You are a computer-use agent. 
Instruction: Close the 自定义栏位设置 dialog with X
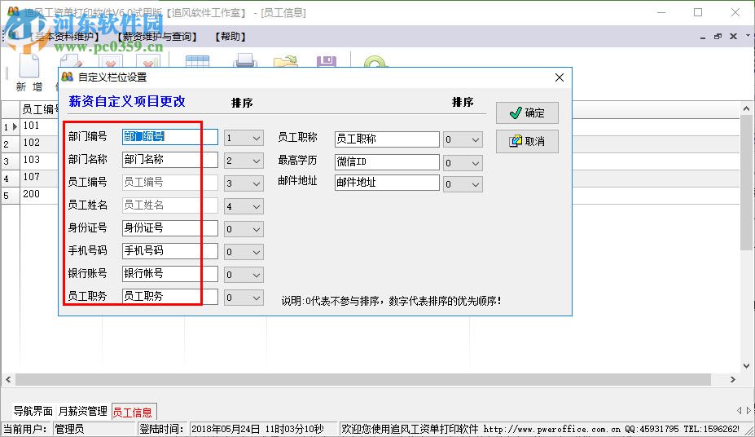coord(559,77)
